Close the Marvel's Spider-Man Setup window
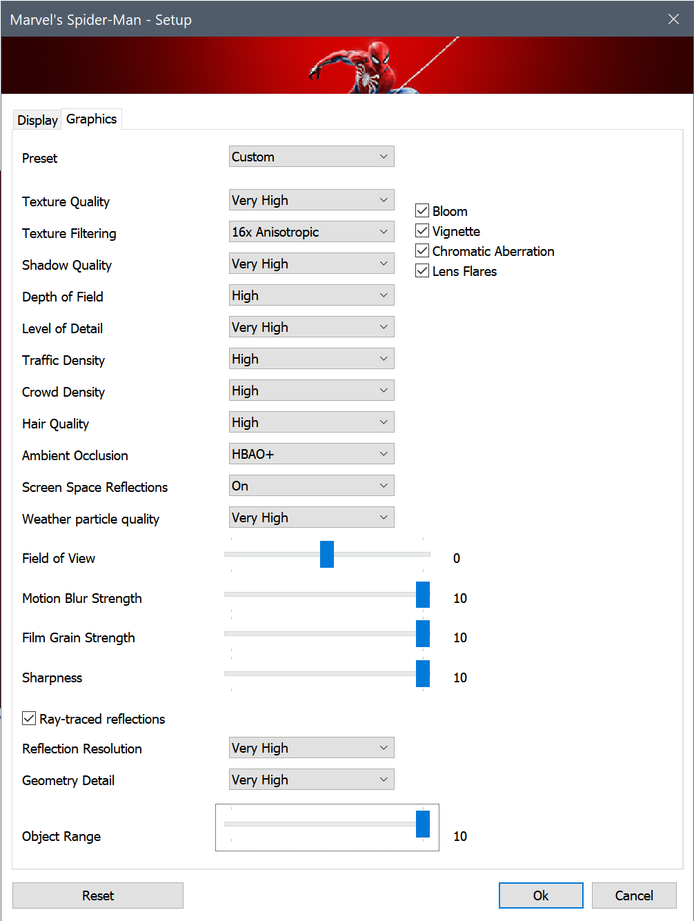Viewport: 694px width, 921px height. point(673,19)
